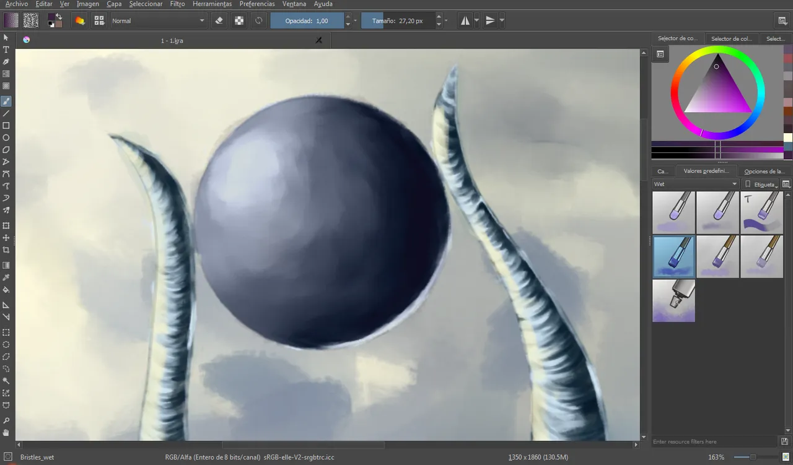Toggle horizontal mirror mode

[x=465, y=20]
